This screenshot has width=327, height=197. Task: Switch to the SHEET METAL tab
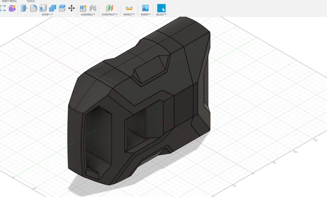(9, 1)
